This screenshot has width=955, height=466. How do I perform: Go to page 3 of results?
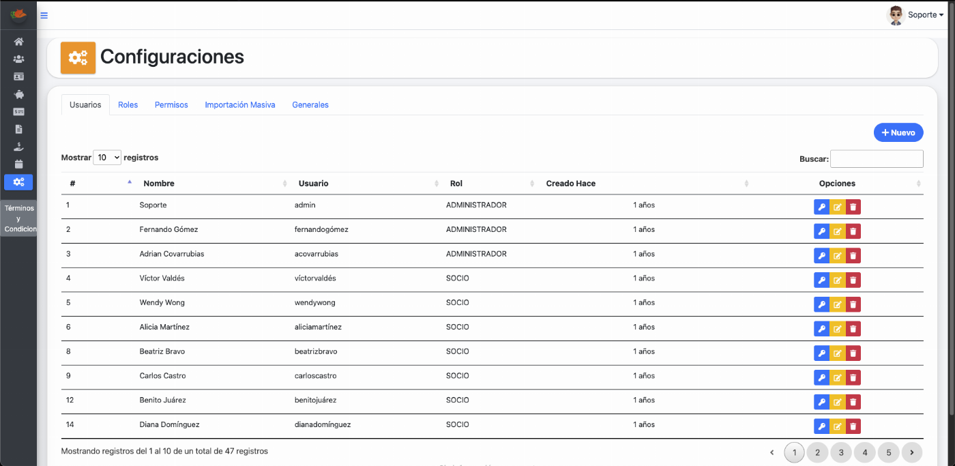pos(841,452)
